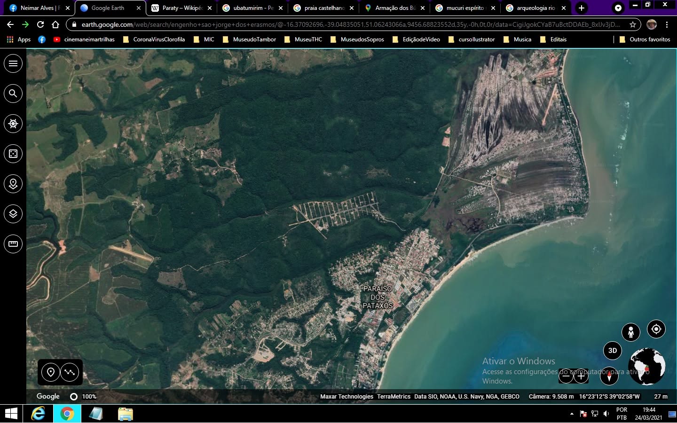Image resolution: width=677 pixels, height=423 pixels.
Task: Click the compass north arrow
Action: (x=609, y=376)
